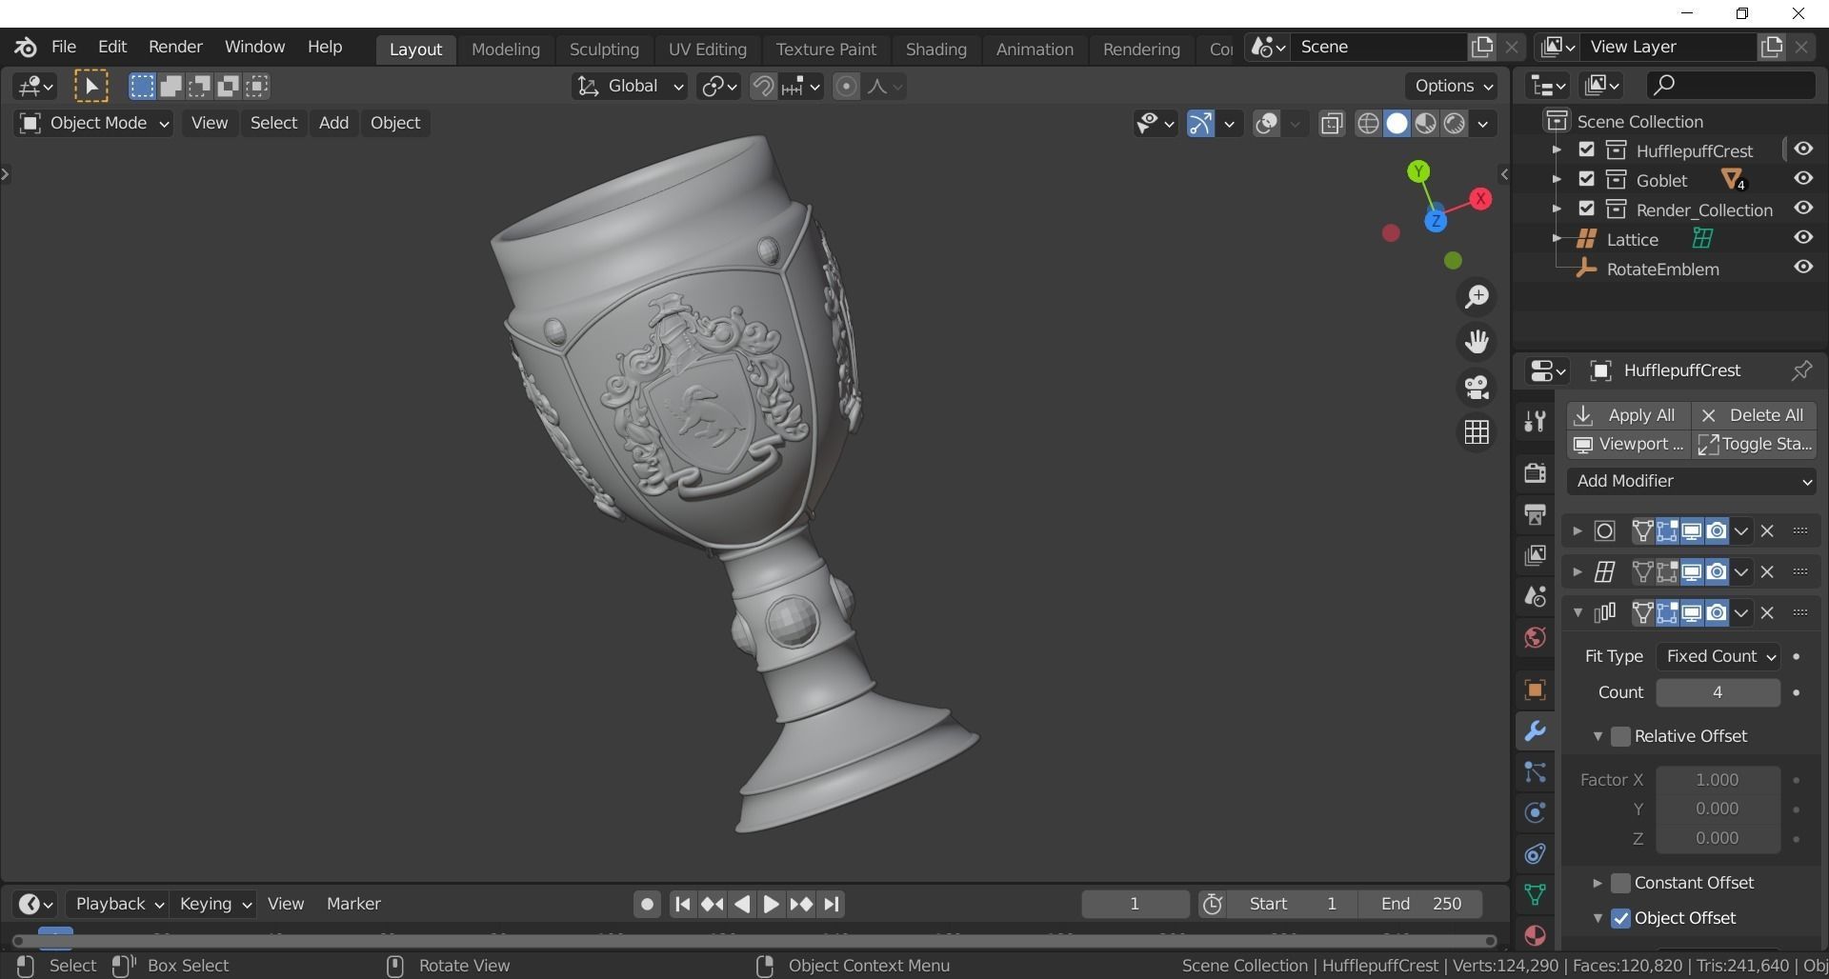Select wireframe viewport shading
This screenshot has width=1829, height=979.
(1368, 124)
